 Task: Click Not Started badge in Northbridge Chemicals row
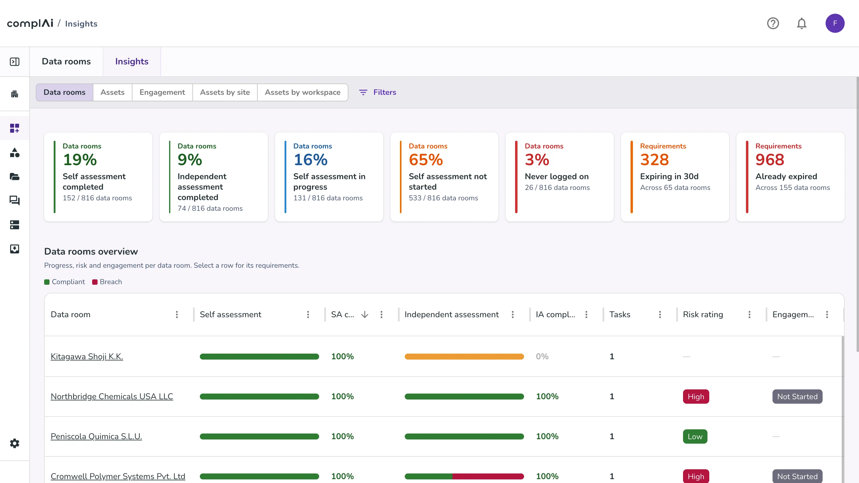(x=797, y=397)
